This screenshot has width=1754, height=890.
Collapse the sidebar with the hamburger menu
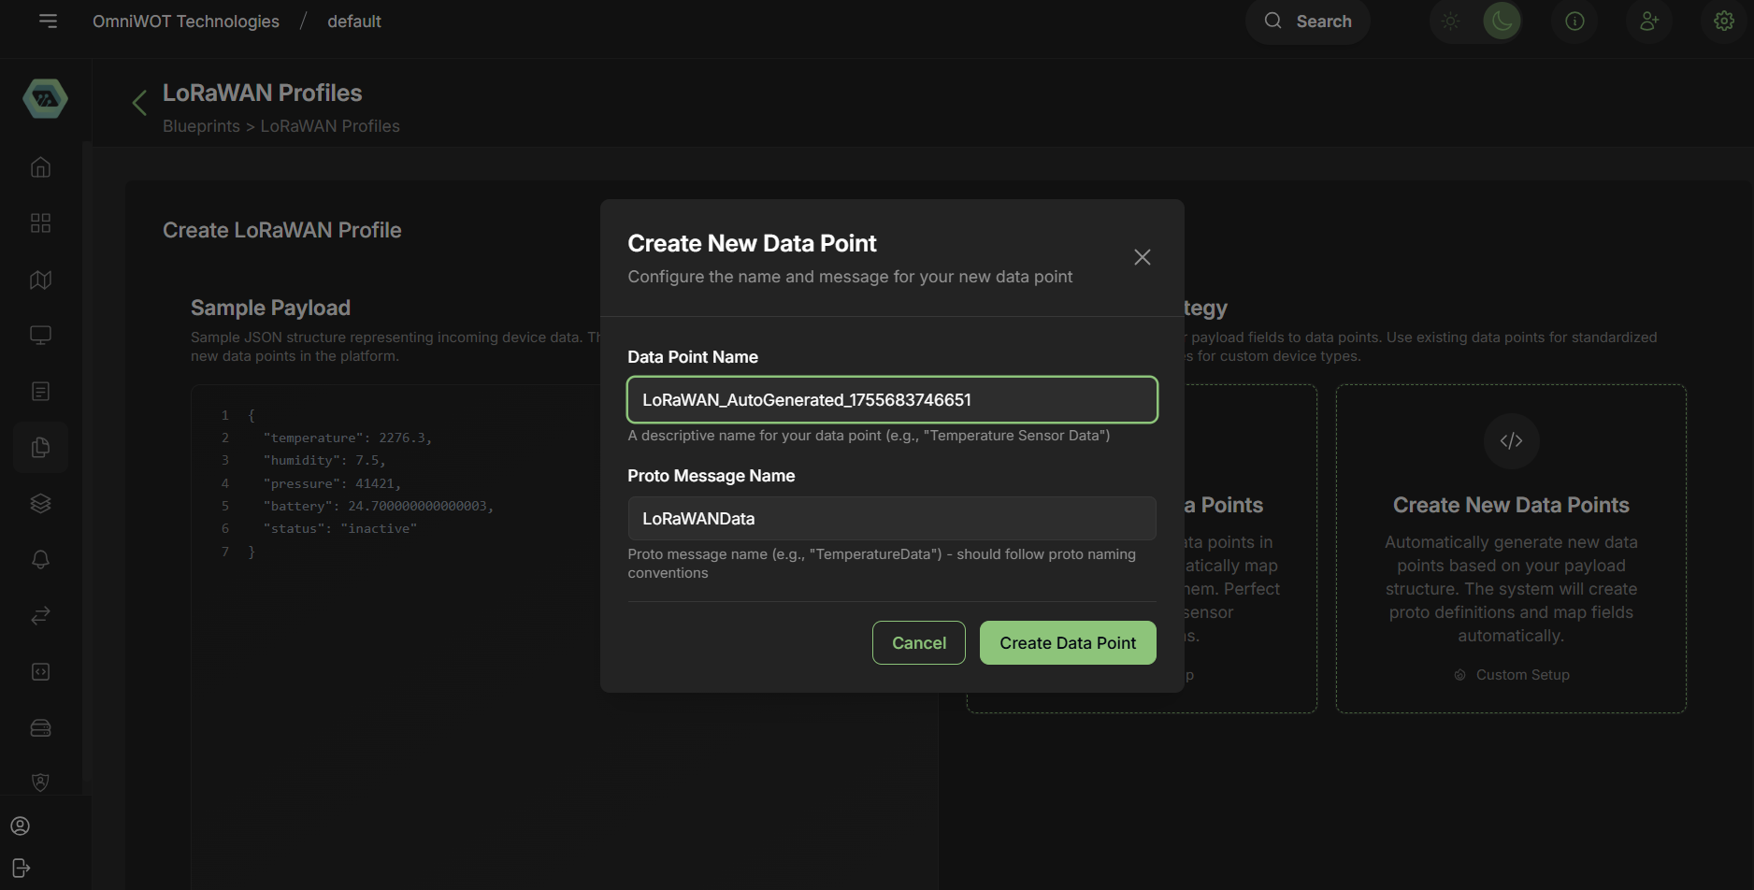point(48,21)
